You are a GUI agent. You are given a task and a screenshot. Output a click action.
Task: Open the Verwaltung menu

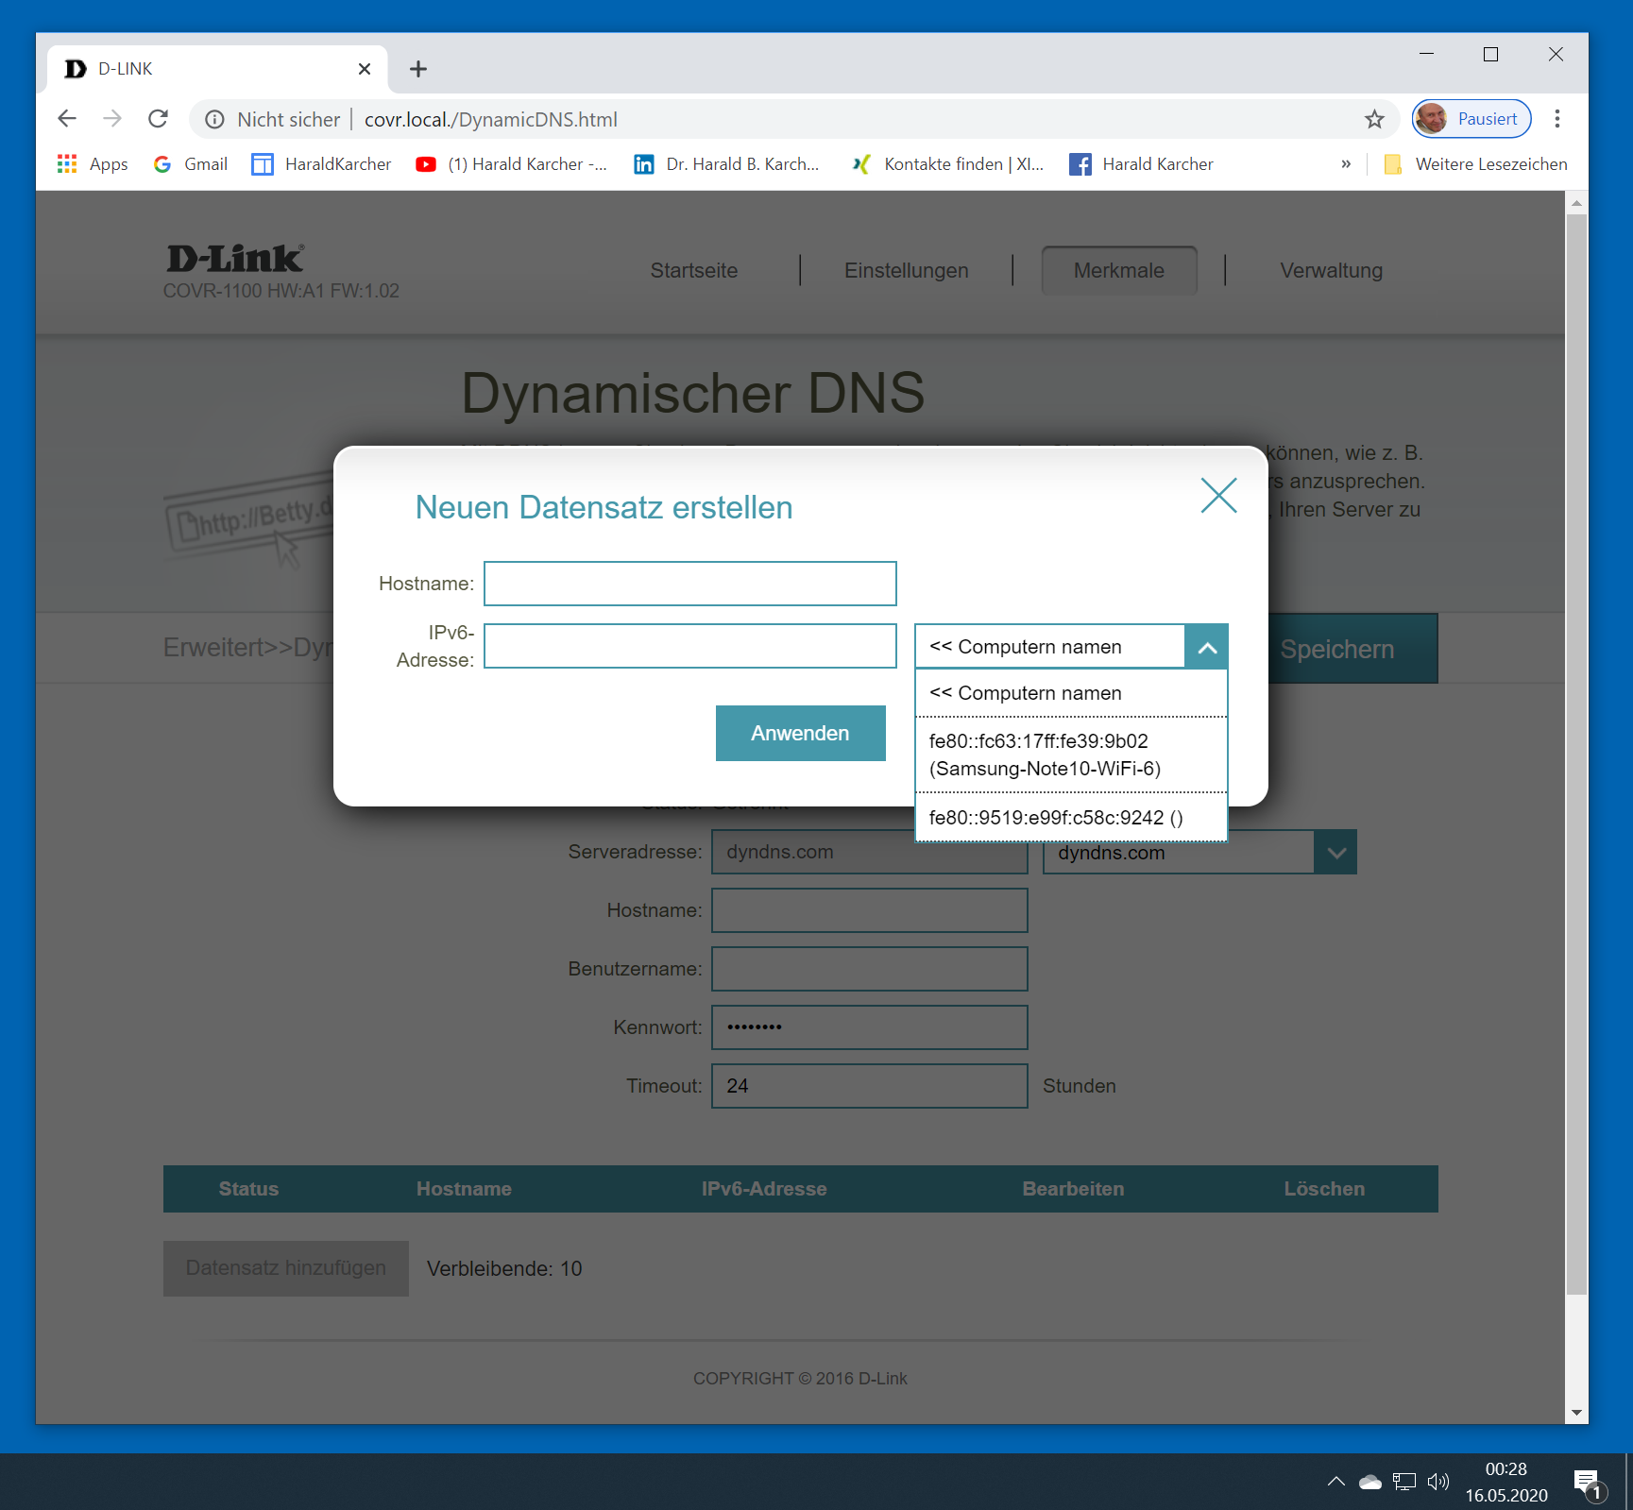click(1332, 270)
